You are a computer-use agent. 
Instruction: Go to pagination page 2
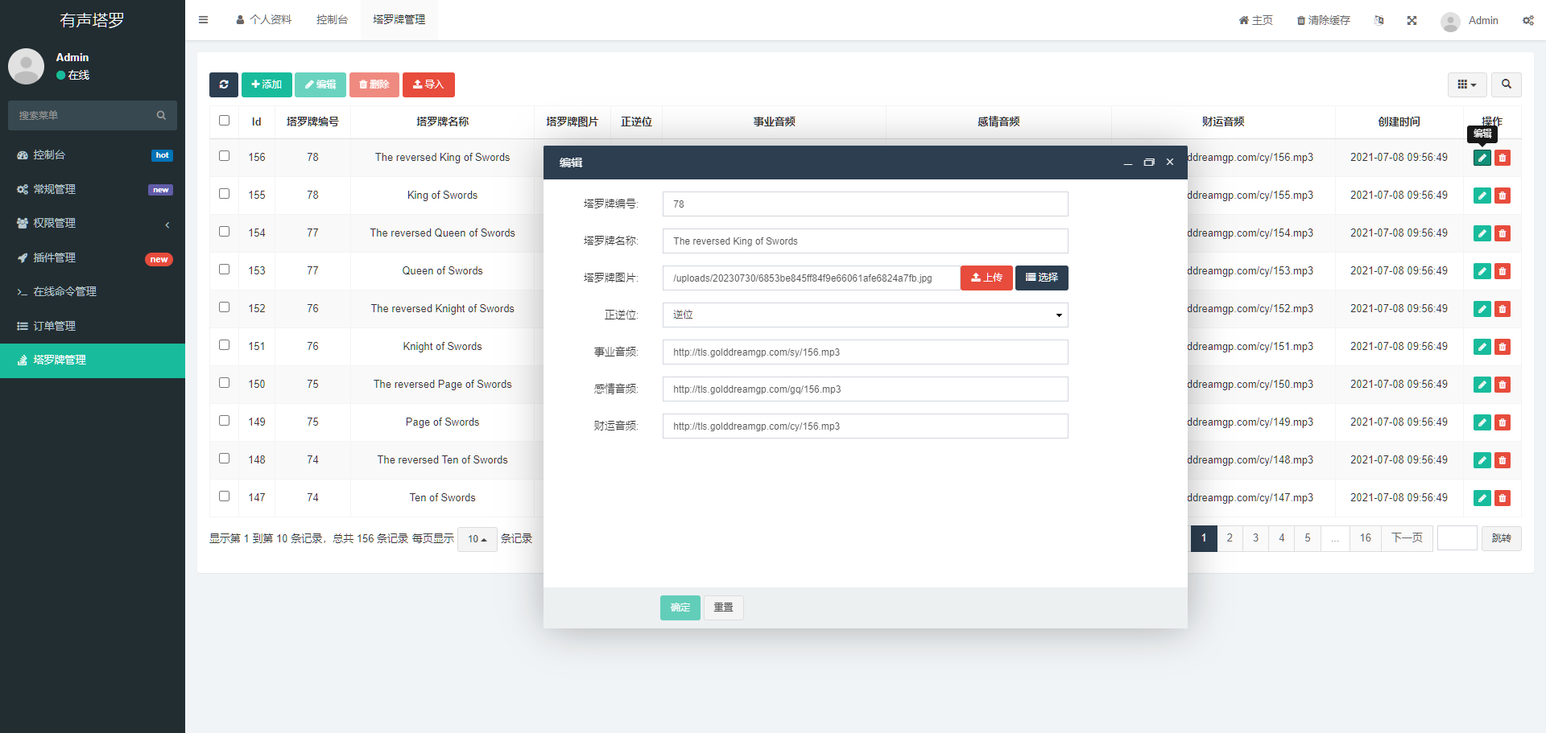coord(1230,538)
